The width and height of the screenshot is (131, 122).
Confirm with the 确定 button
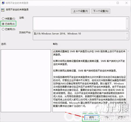(x=91, y=117)
